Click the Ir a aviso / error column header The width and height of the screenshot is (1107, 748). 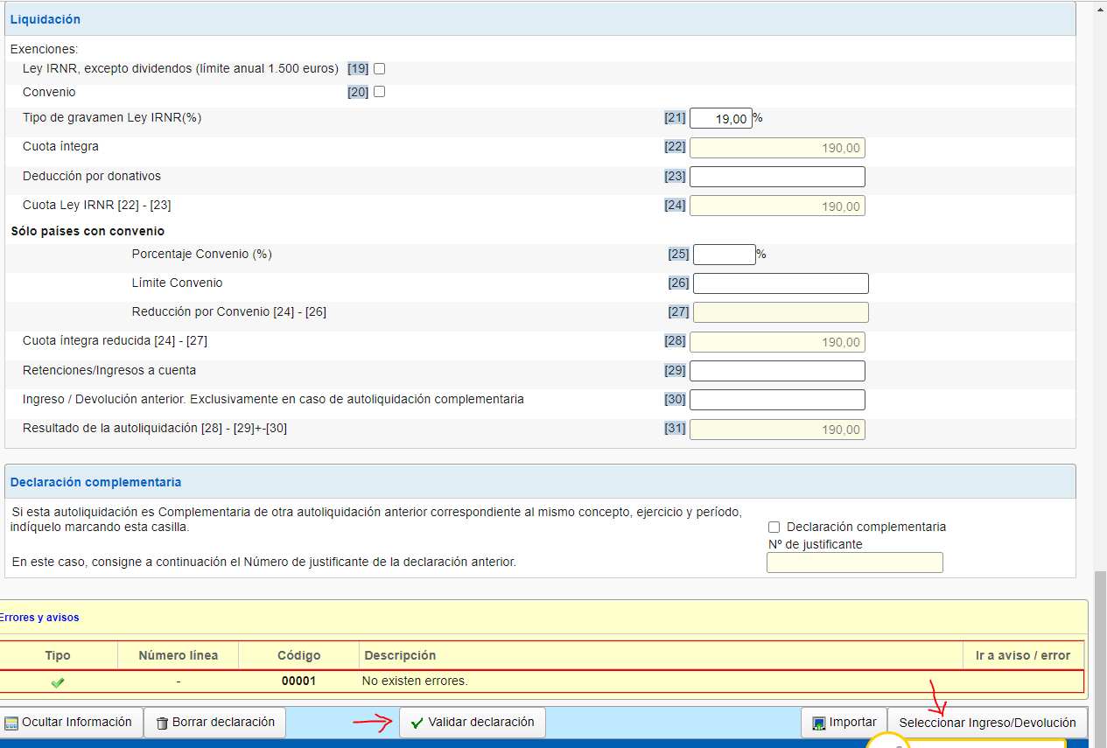[x=1022, y=655]
